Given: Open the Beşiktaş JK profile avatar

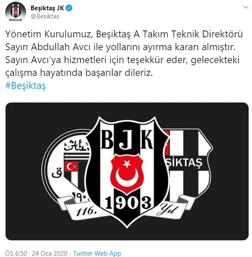Looking at the screenshot, I should click(15, 12).
